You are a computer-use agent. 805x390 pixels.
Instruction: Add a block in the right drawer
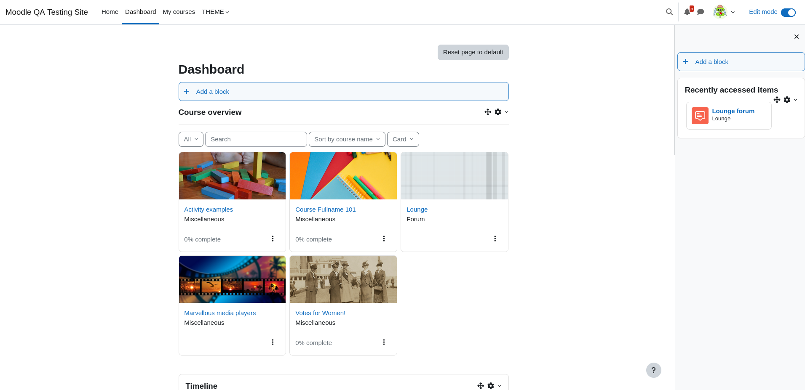741,61
